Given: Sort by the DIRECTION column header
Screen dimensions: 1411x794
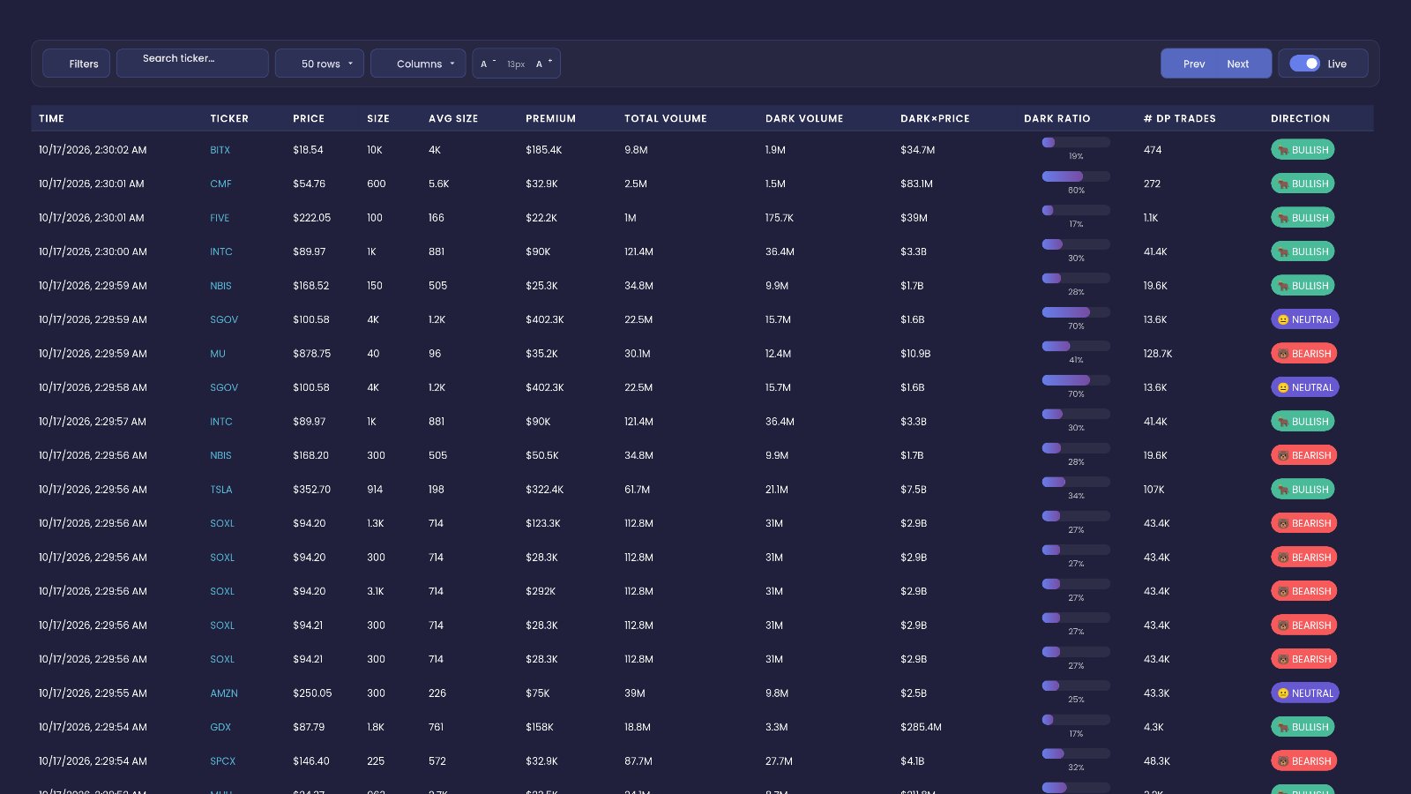Looking at the screenshot, I should [1300, 118].
